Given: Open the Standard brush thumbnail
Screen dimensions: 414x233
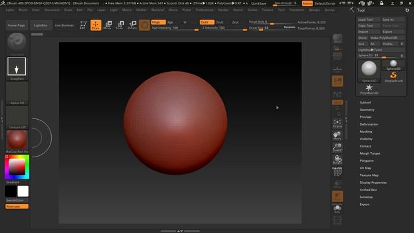Looking at the screenshot, I should point(17,44).
